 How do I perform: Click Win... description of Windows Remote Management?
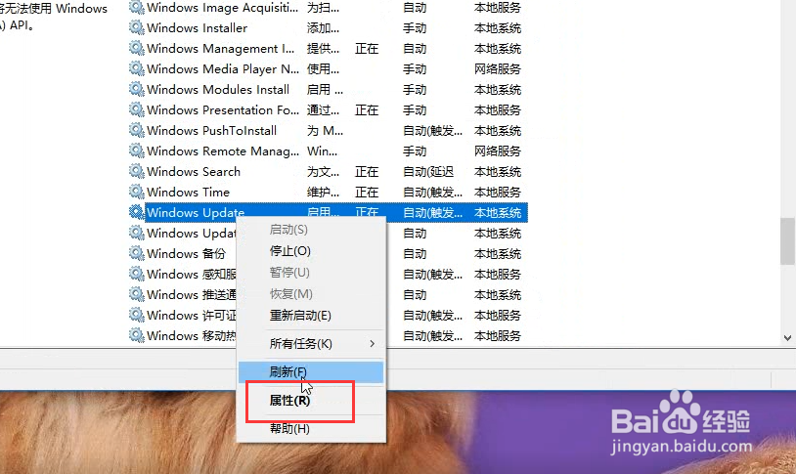click(x=322, y=151)
